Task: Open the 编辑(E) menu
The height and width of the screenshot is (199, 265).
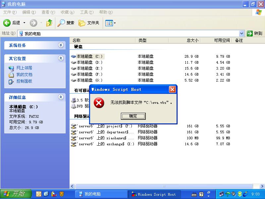Action: tap(29, 12)
